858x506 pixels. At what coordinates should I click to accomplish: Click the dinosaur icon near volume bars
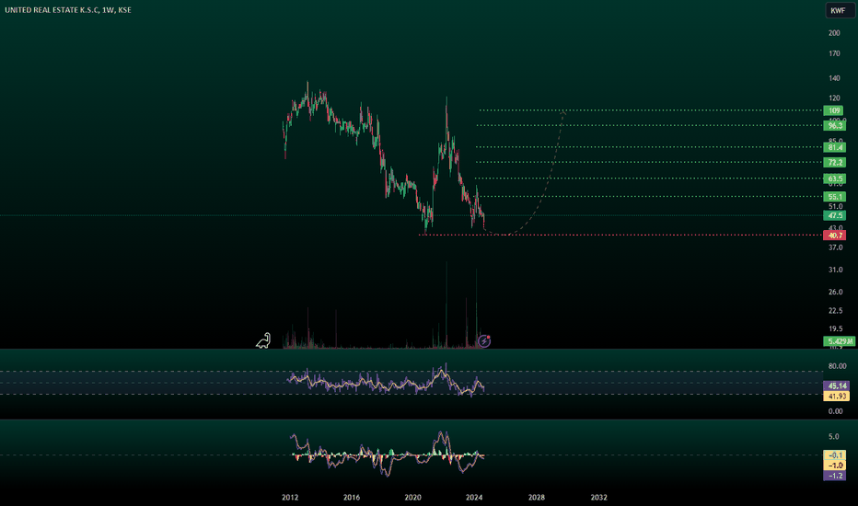263,340
